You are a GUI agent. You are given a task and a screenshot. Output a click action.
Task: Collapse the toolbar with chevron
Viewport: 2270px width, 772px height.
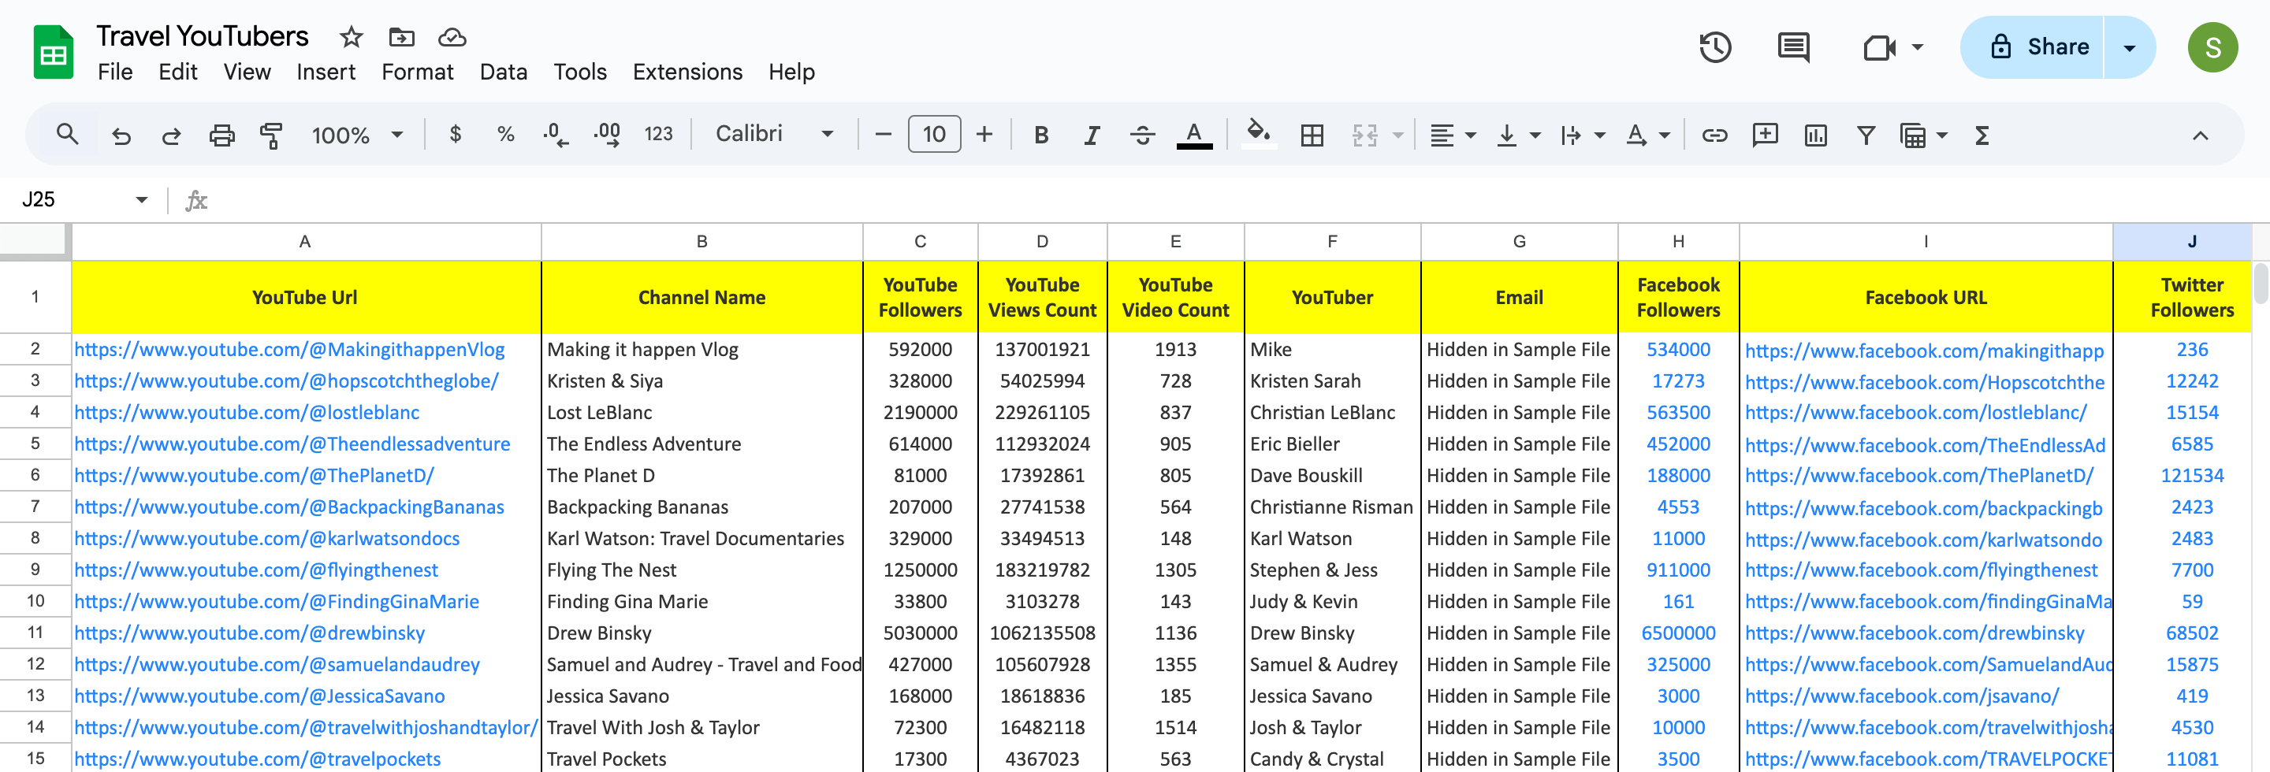click(x=2200, y=135)
